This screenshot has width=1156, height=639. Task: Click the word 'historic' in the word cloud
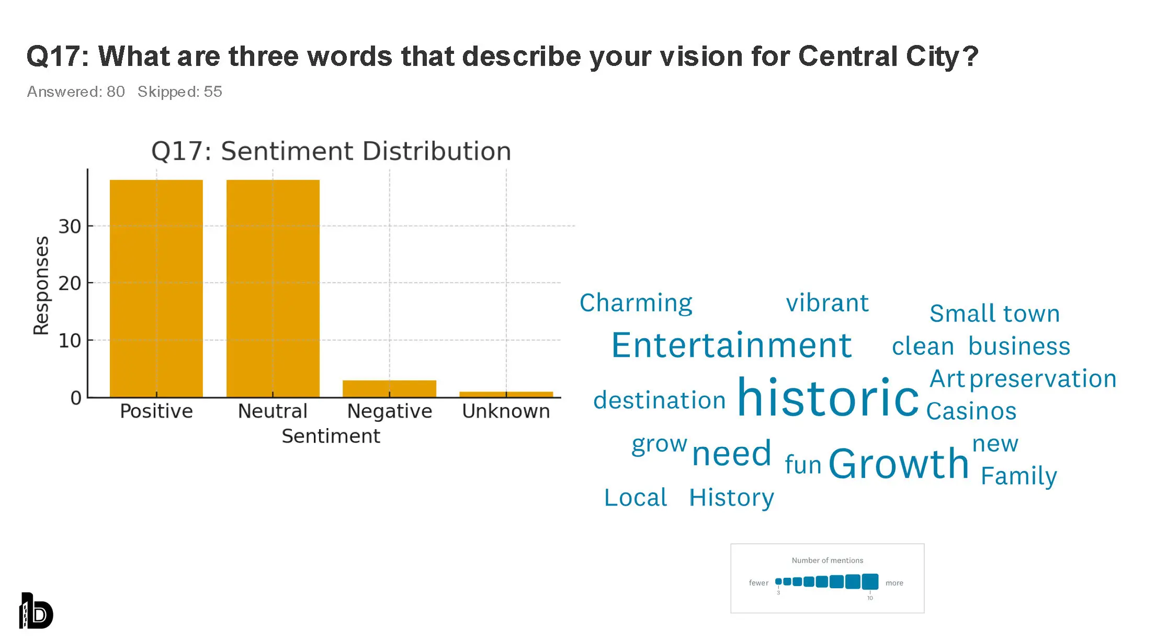(828, 398)
